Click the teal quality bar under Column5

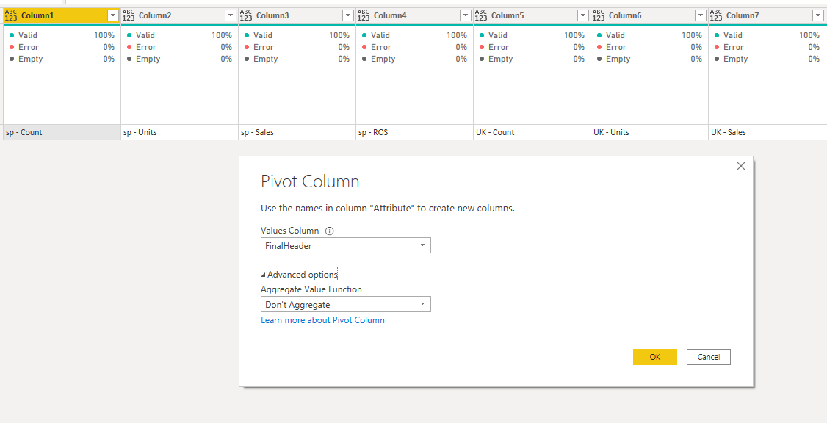click(x=532, y=25)
